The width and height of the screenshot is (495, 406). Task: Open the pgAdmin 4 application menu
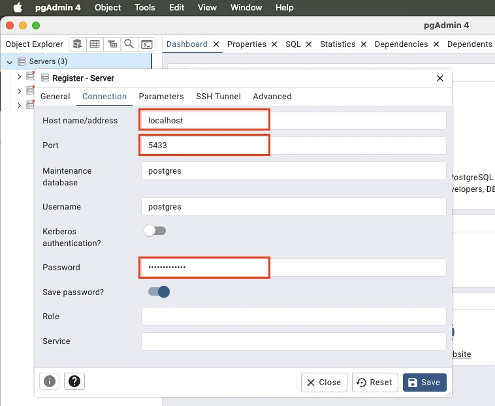coord(57,8)
